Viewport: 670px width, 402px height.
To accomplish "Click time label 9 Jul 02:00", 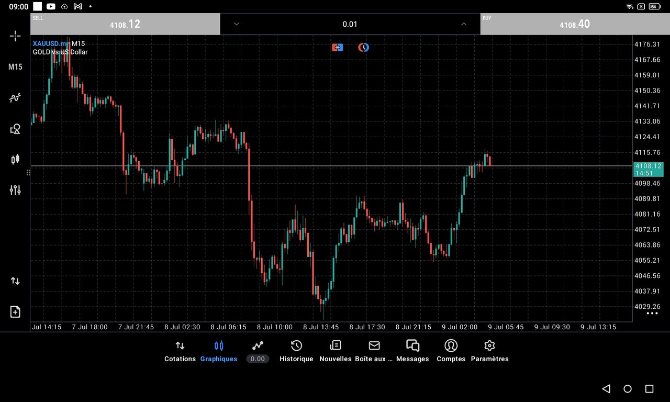I will [460, 327].
